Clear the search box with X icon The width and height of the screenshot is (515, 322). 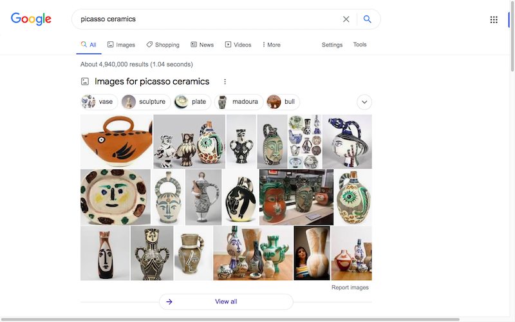pos(346,19)
